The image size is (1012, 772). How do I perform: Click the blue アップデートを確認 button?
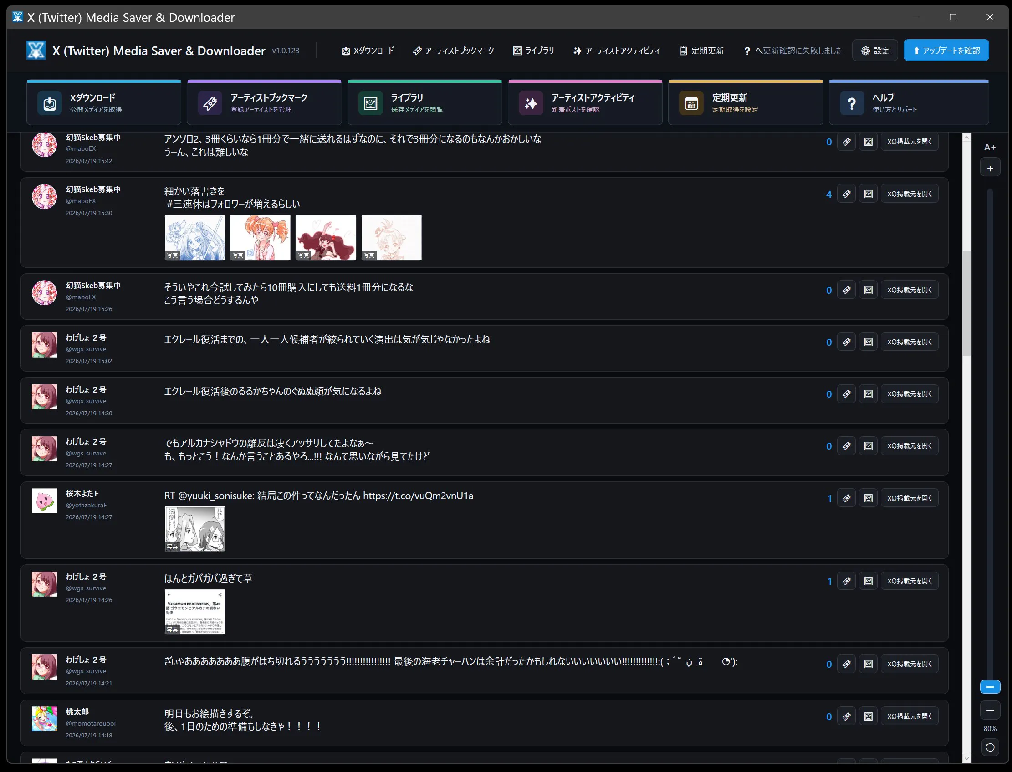click(946, 51)
